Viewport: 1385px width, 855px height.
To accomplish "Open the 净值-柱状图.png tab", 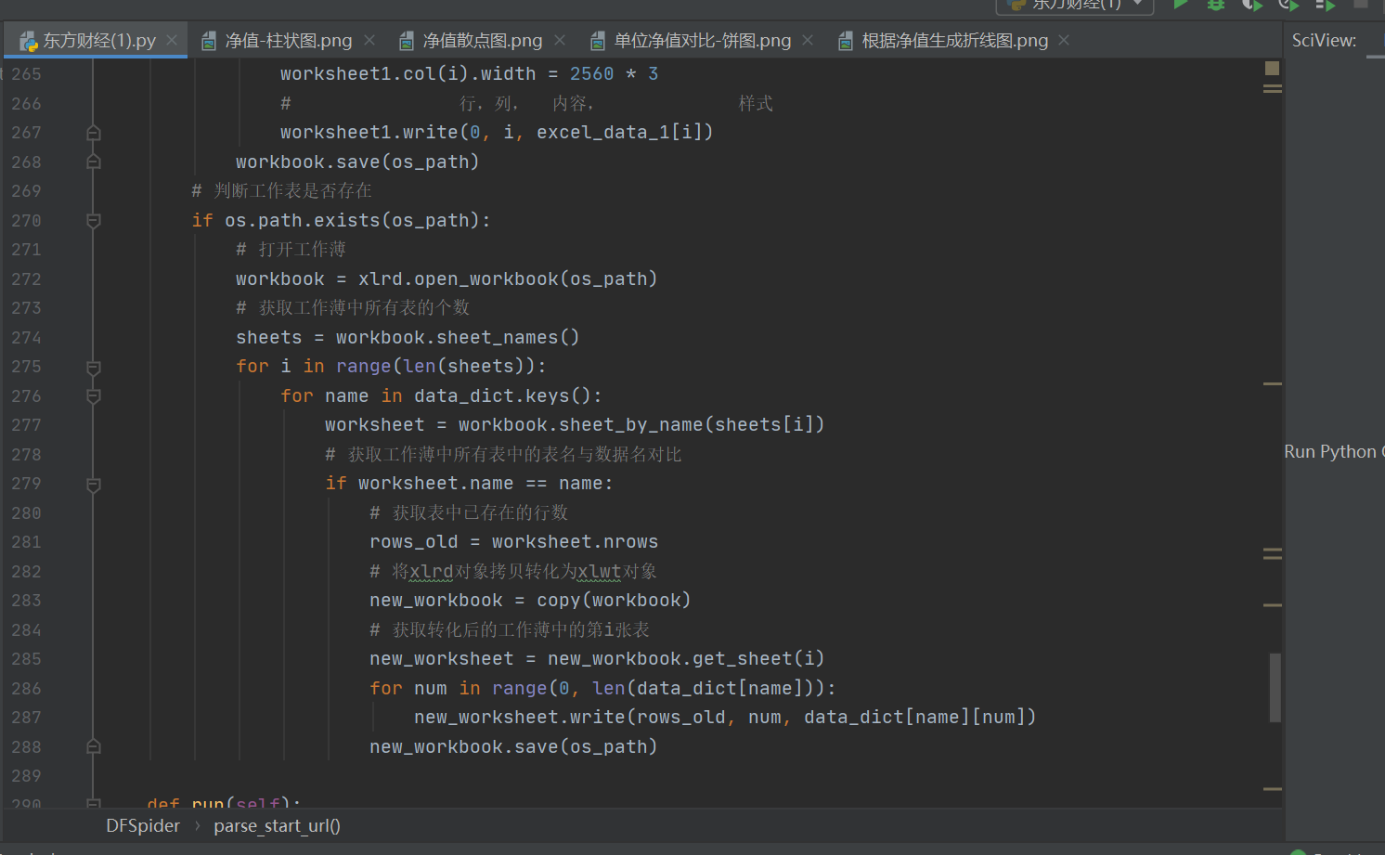I will click(289, 40).
